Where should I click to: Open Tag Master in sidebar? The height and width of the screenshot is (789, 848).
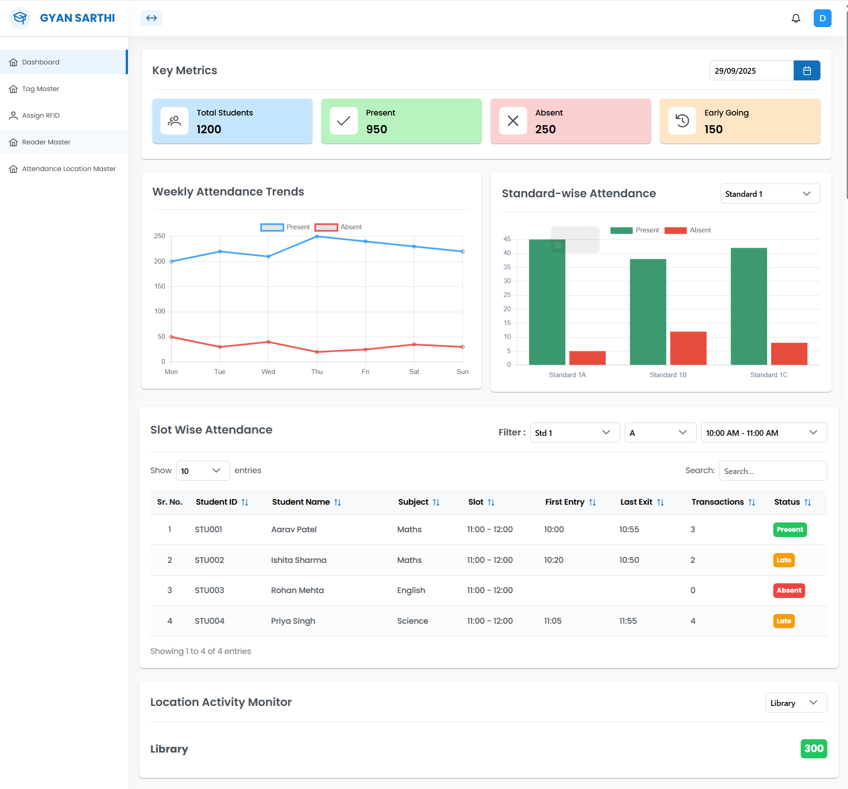coord(40,89)
